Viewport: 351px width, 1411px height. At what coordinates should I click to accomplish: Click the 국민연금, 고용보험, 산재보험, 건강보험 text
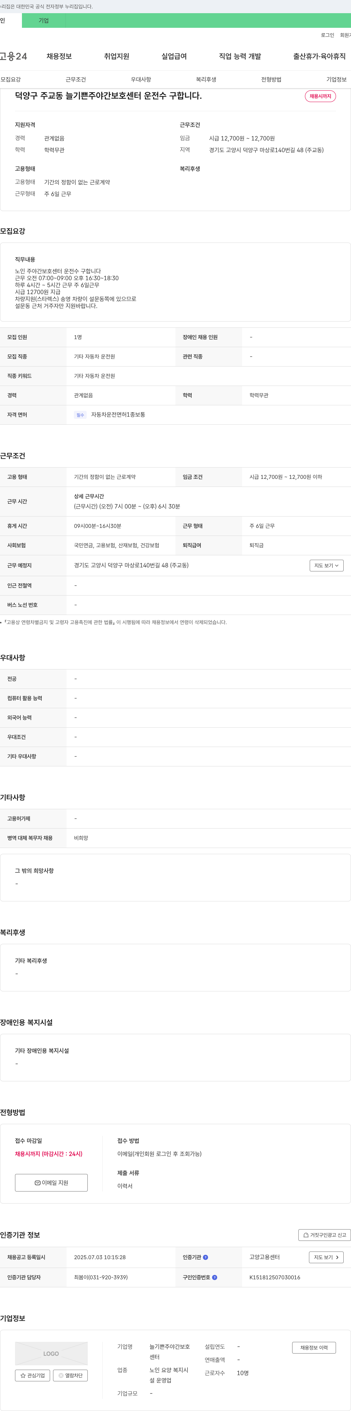pyautogui.click(x=117, y=545)
